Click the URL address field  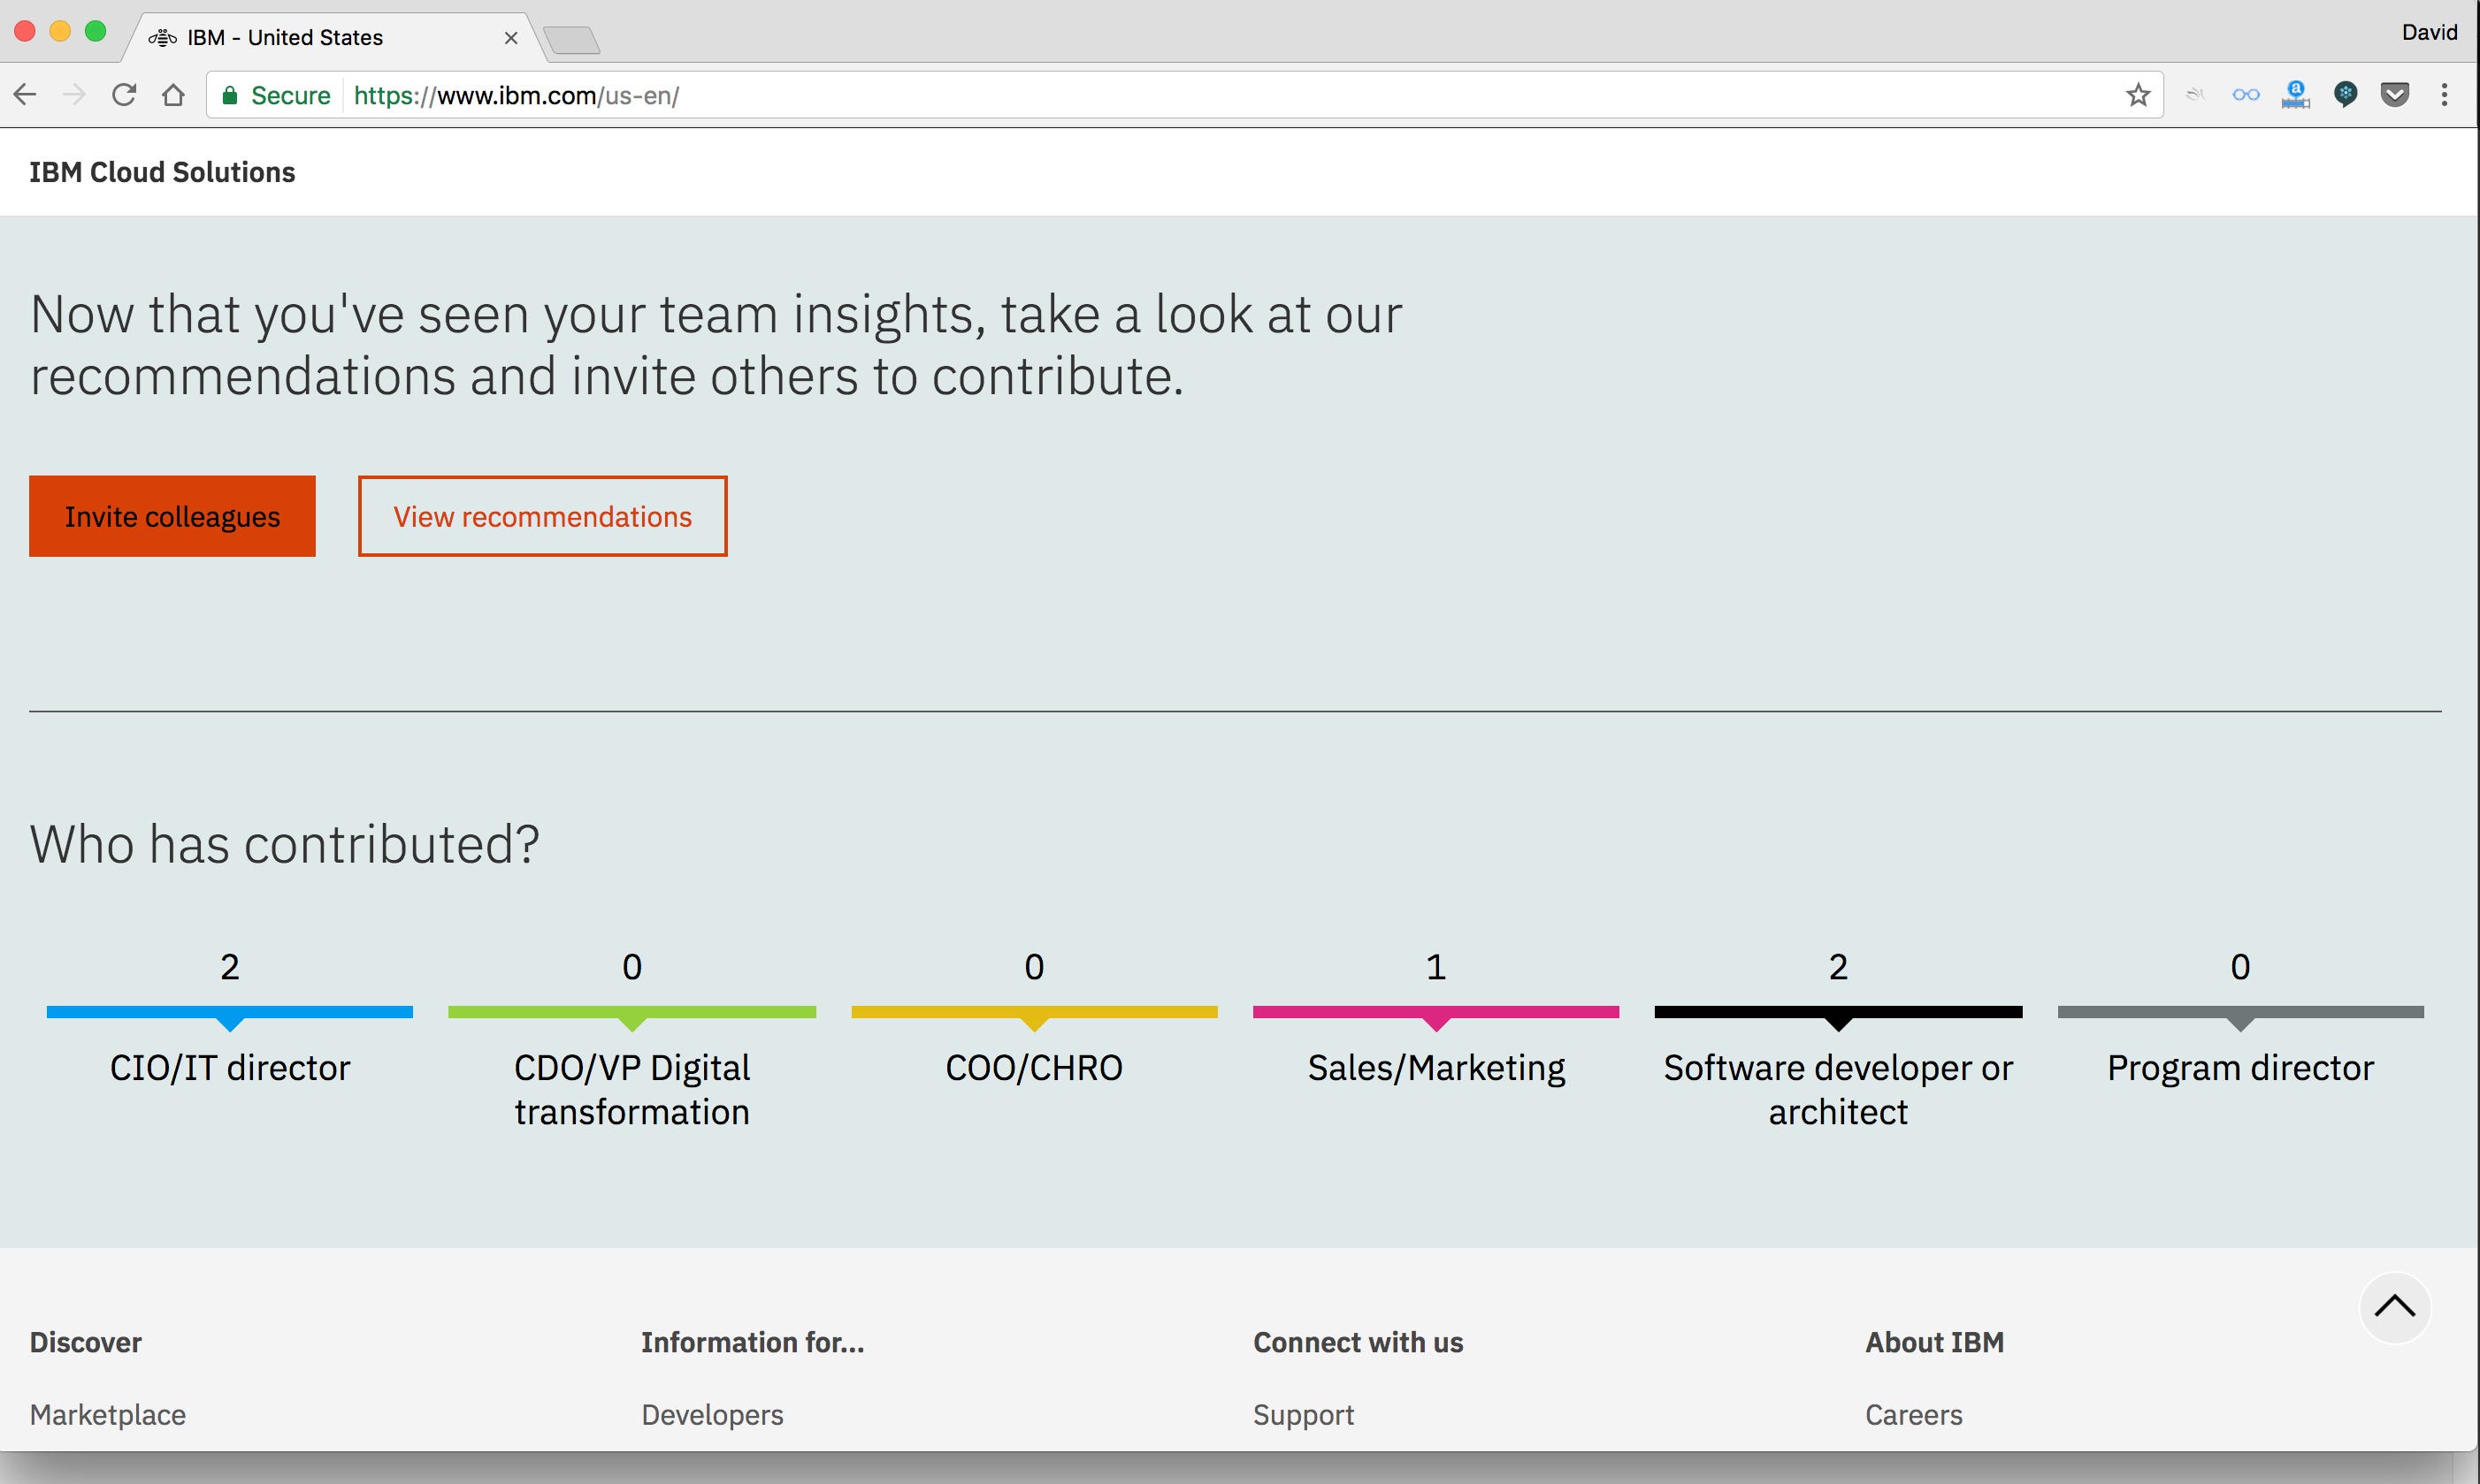tap(1200, 95)
